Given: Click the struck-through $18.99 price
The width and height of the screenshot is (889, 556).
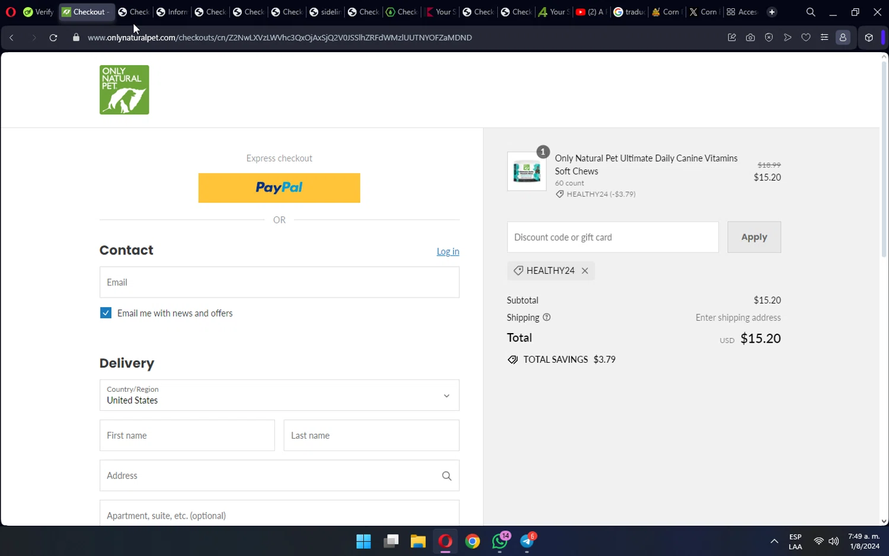Looking at the screenshot, I should (769, 165).
